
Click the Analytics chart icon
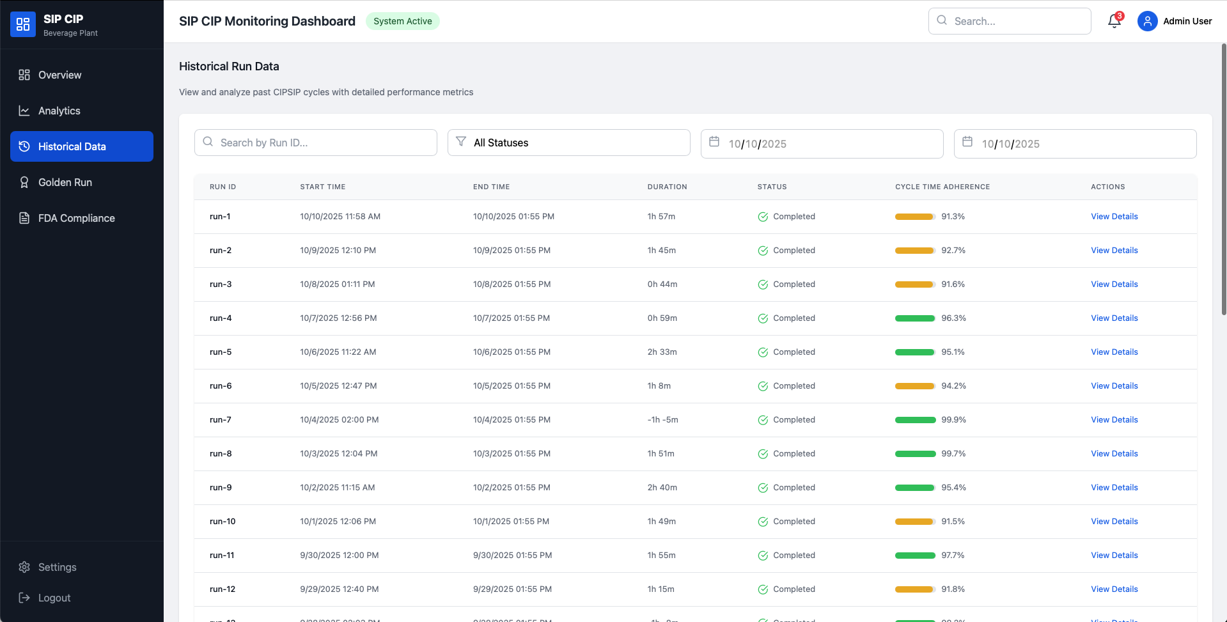[24, 111]
